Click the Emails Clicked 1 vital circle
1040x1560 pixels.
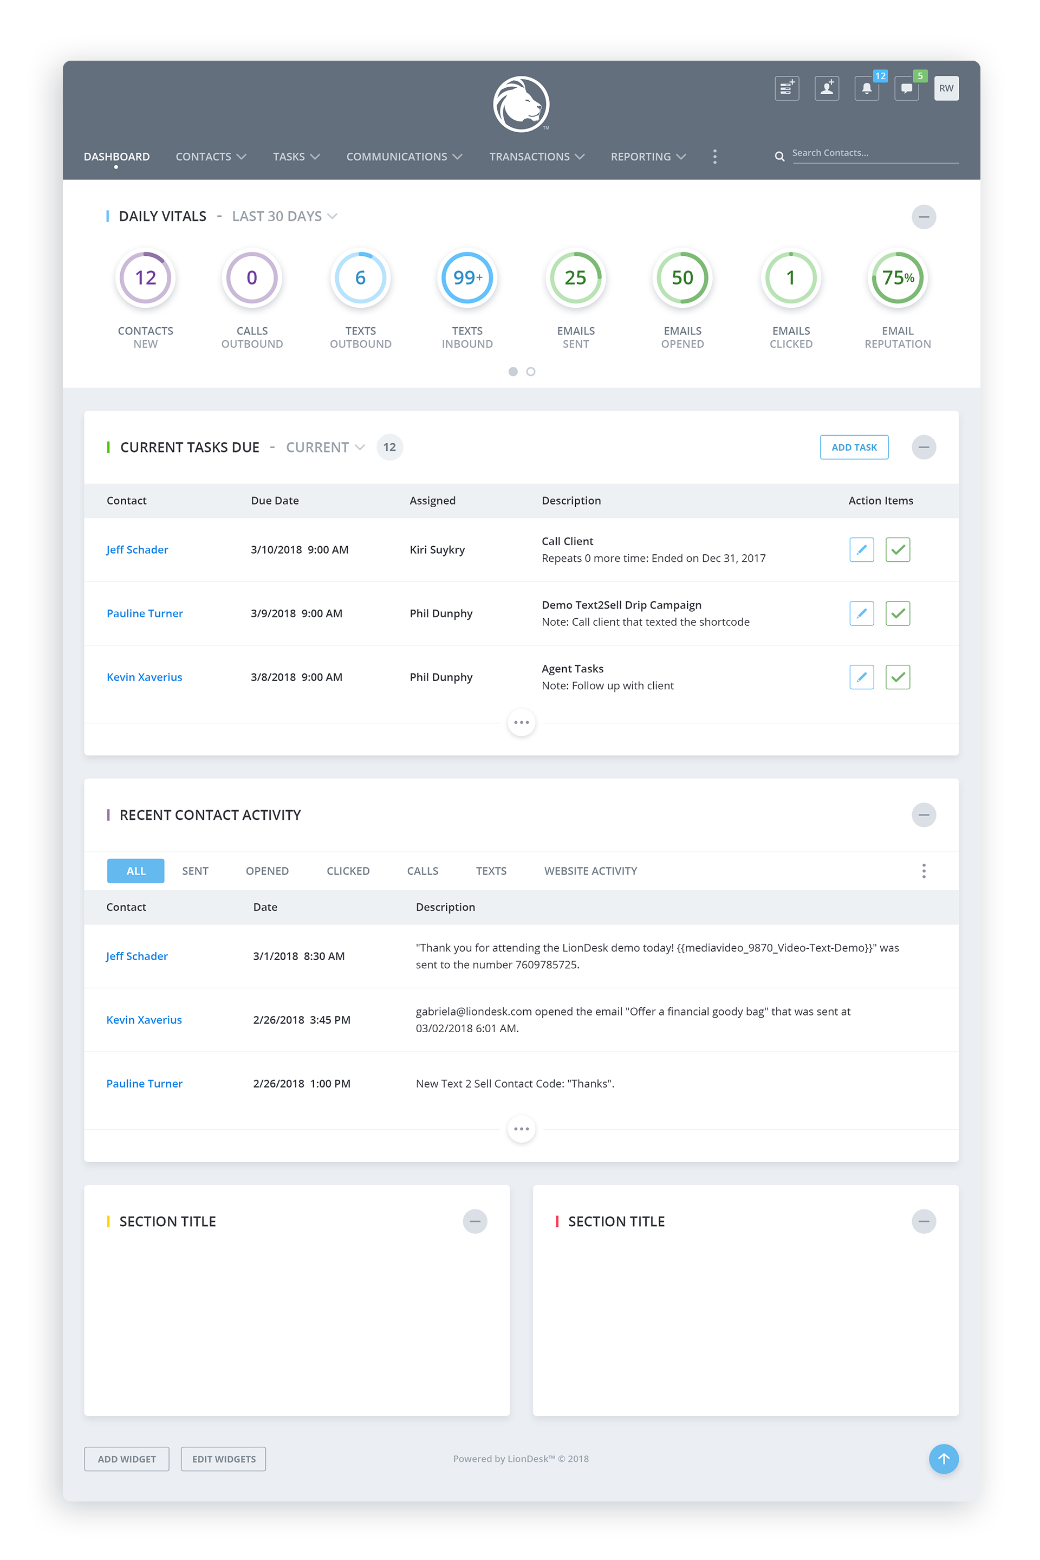[x=791, y=277]
